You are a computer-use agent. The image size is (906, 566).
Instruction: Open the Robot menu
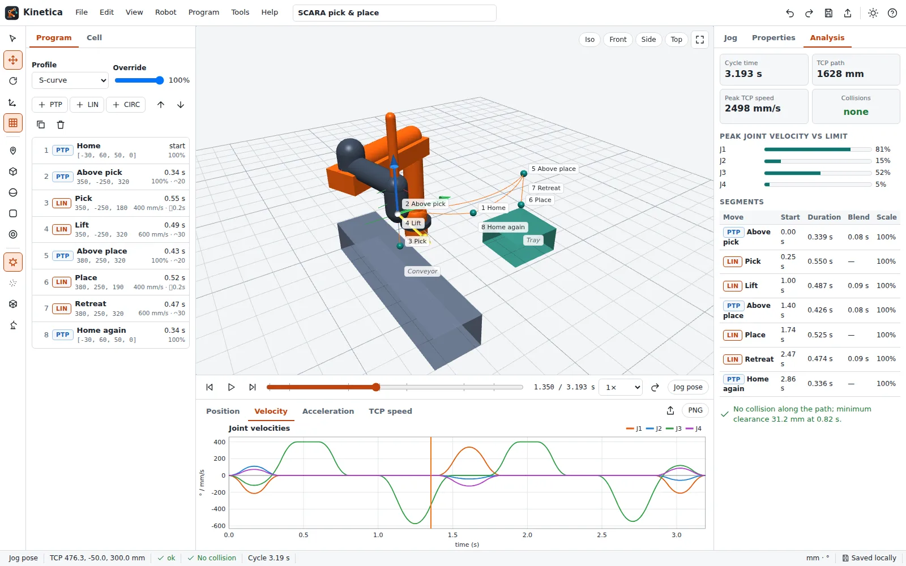(166, 12)
